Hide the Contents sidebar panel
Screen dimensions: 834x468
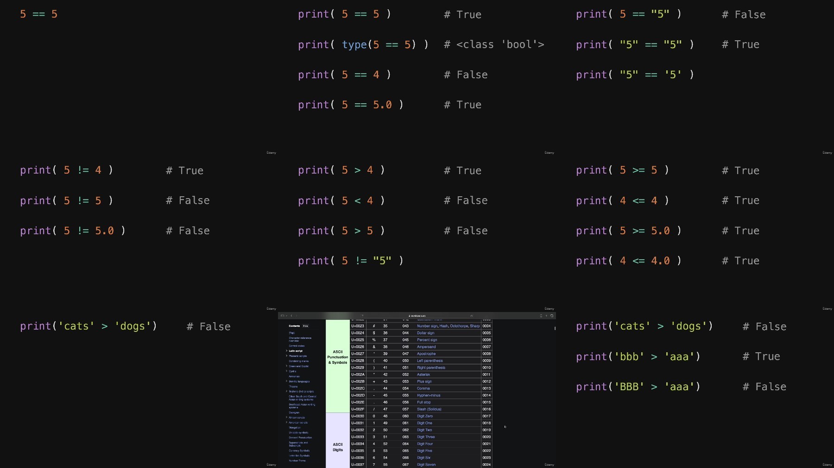tap(305, 326)
